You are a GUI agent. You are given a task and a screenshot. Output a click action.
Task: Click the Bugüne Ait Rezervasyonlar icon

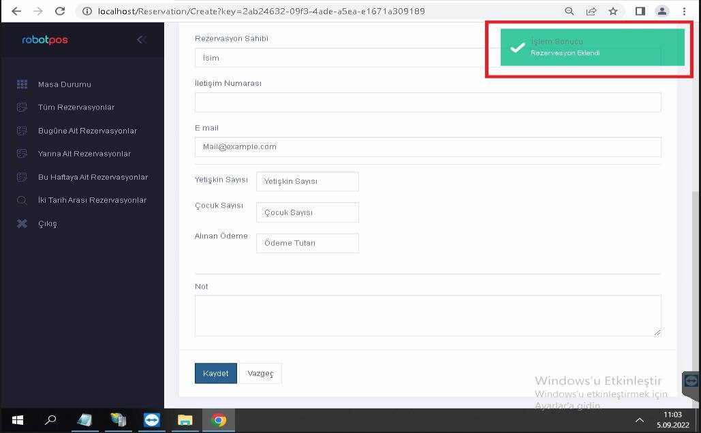tap(22, 131)
